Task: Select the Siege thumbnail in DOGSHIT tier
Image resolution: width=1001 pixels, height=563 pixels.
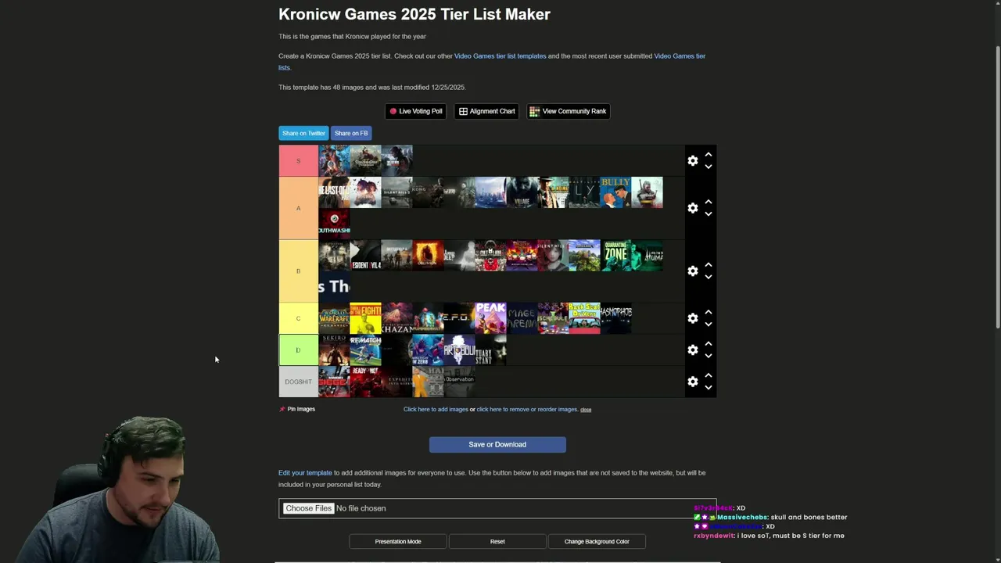Action: [x=334, y=382]
